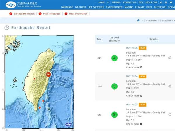Share earthquake report No. 040
The image size is (175, 131).
(x=169, y=114)
